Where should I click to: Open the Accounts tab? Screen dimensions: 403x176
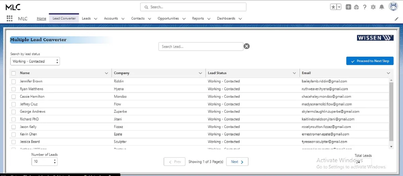(x=111, y=18)
